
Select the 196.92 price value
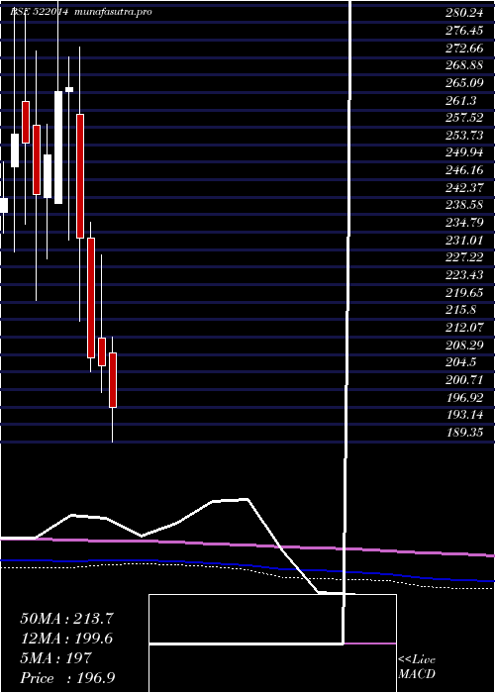click(x=464, y=398)
